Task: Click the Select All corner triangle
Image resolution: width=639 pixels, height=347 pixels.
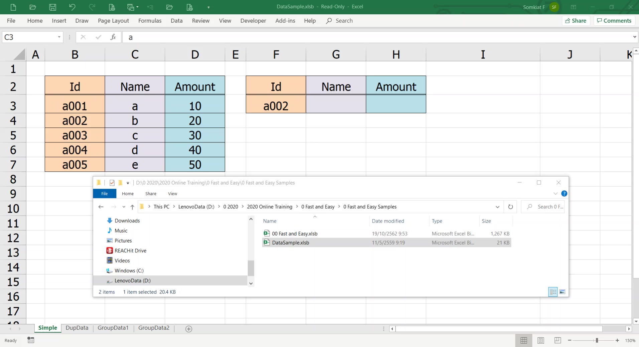Action: [x=19, y=54]
